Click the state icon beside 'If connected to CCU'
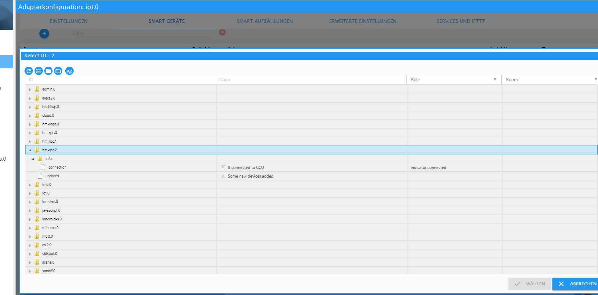Image resolution: width=598 pixels, height=295 pixels. pyautogui.click(x=223, y=167)
